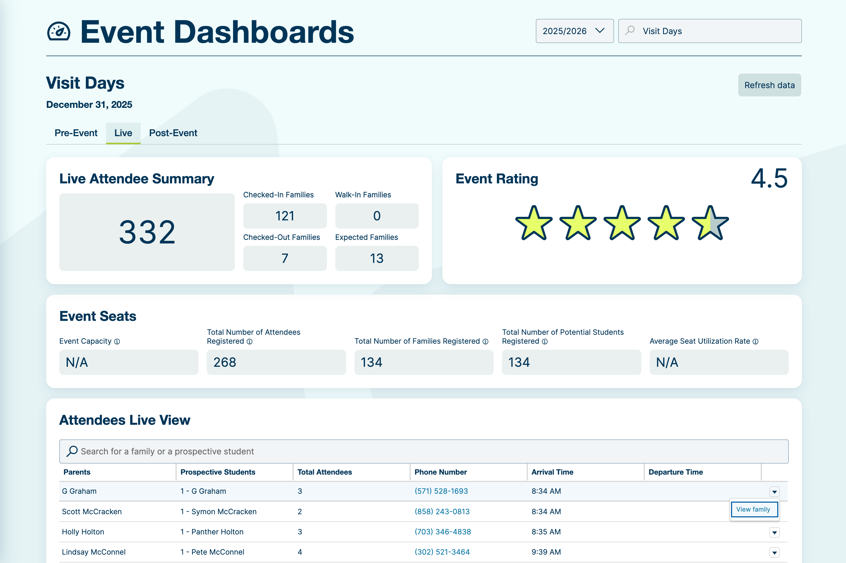Click info icon next to Attendees Registered
Image resolution: width=846 pixels, height=563 pixels.
(x=250, y=342)
